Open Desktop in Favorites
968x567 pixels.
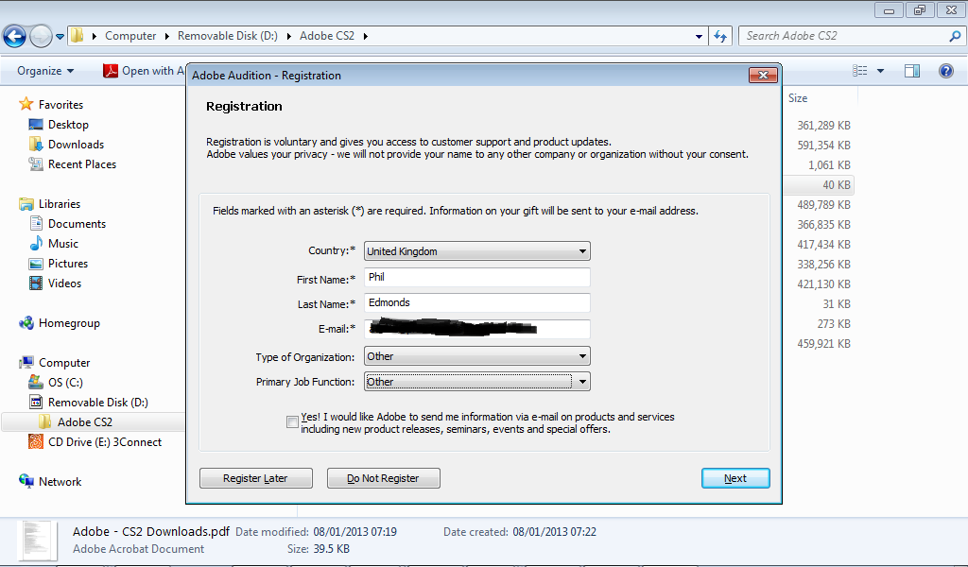pos(68,125)
